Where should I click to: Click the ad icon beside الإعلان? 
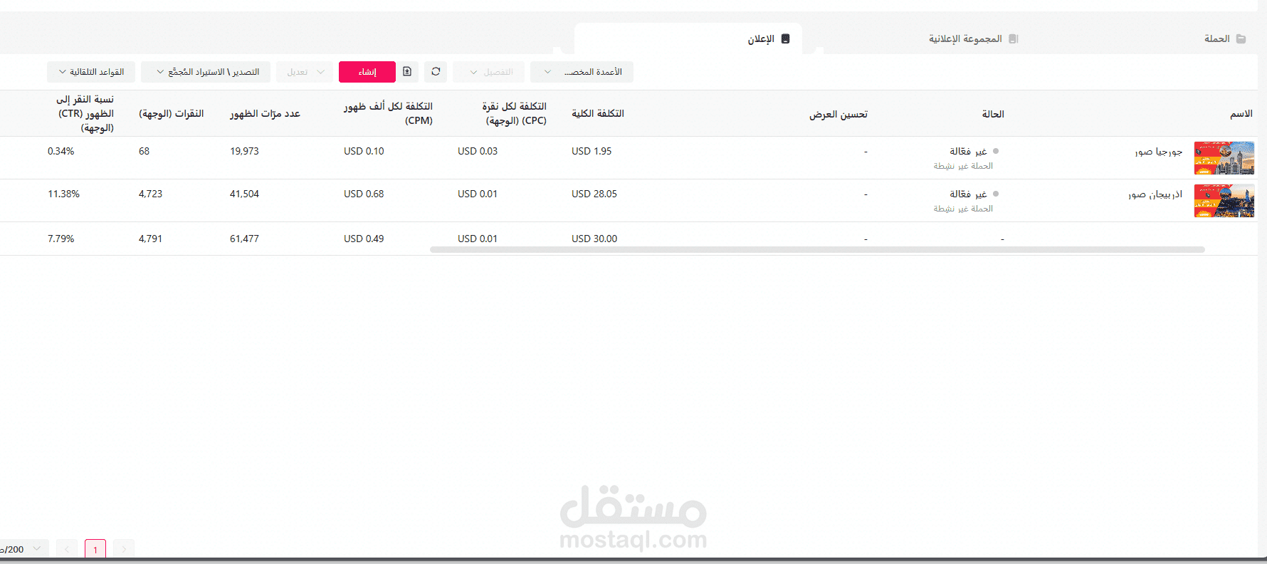point(786,38)
